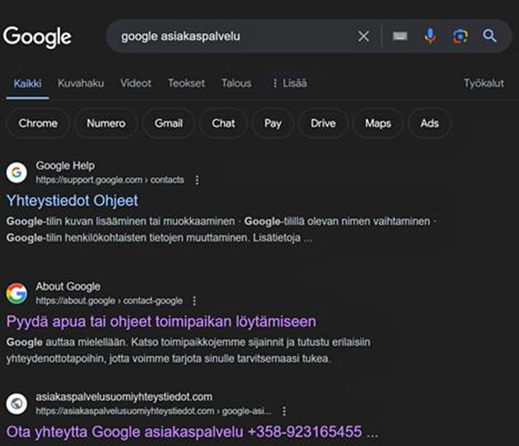The width and height of the screenshot is (519, 446).
Task: Start voice search with microphone icon
Action: click(x=430, y=36)
